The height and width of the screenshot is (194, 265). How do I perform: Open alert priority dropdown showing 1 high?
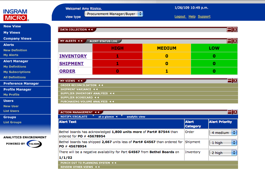tap(223, 143)
